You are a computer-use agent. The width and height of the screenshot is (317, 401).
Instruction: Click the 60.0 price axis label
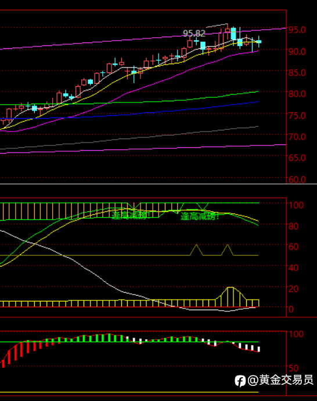pyautogui.click(x=297, y=179)
